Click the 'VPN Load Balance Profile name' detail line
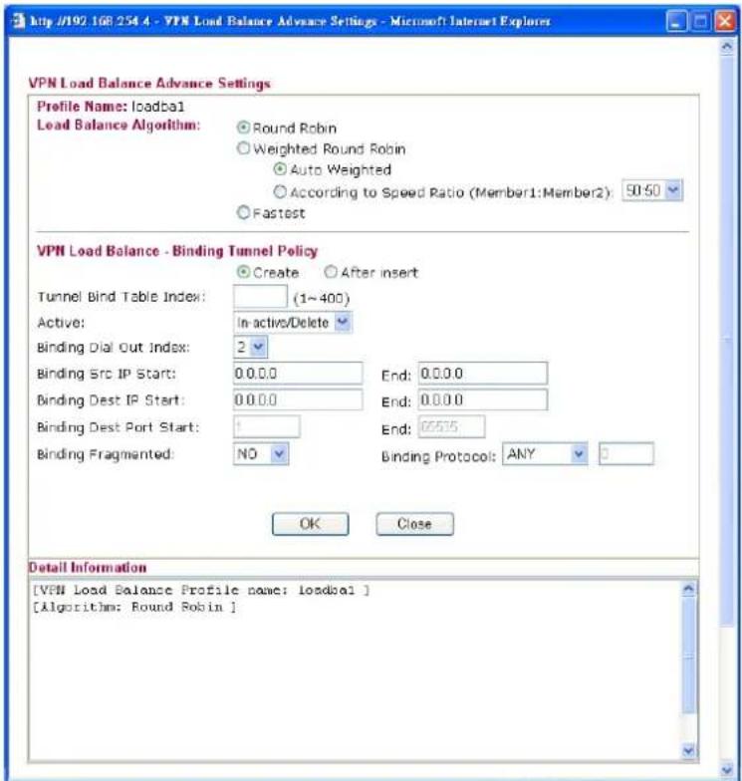 201,590
